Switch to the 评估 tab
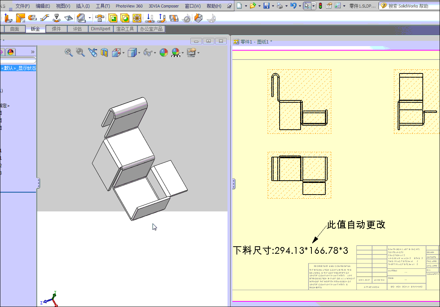 click(x=78, y=29)
